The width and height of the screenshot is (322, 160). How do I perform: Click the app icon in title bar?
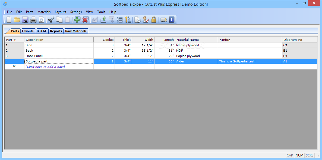(x=5, y=4)
